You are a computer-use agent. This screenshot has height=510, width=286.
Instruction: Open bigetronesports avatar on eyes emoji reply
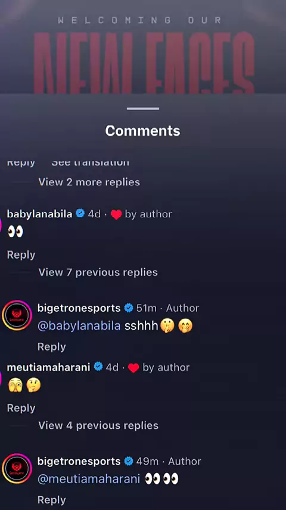(x=17, y=468)
